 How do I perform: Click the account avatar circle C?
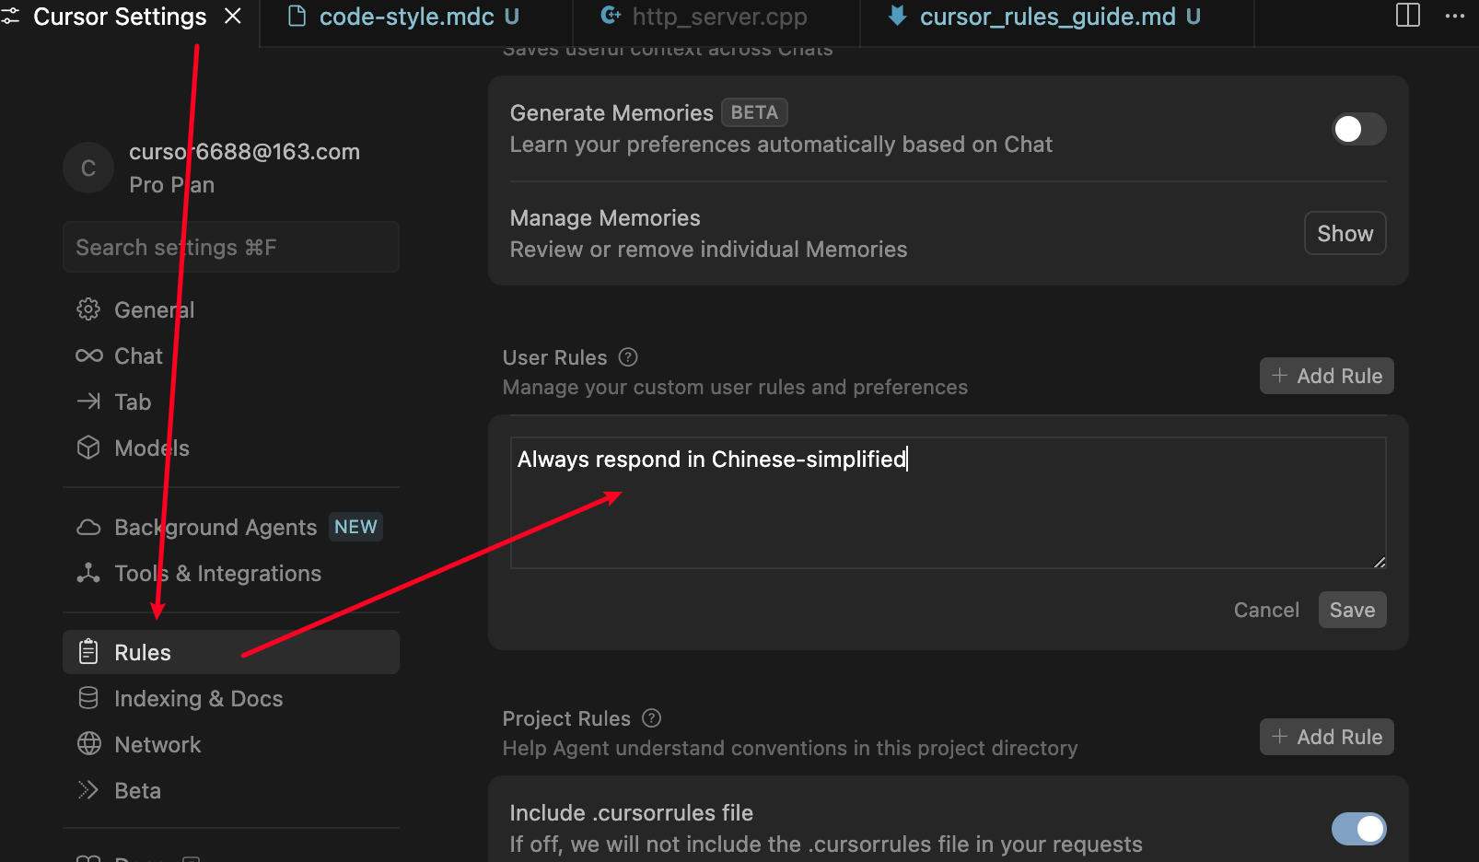[88, 168]
